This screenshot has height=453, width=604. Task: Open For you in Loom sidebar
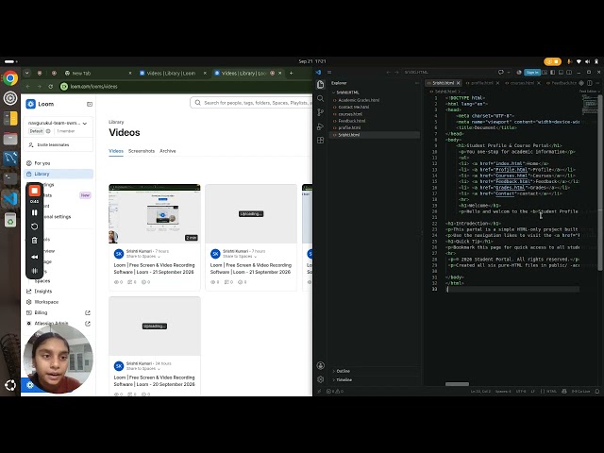pos(59,163)
